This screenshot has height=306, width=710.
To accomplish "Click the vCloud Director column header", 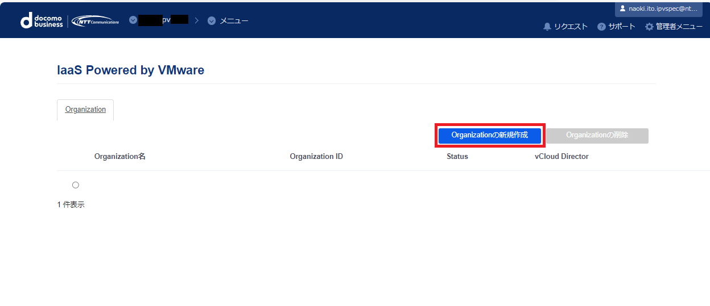I will point(562,156).
